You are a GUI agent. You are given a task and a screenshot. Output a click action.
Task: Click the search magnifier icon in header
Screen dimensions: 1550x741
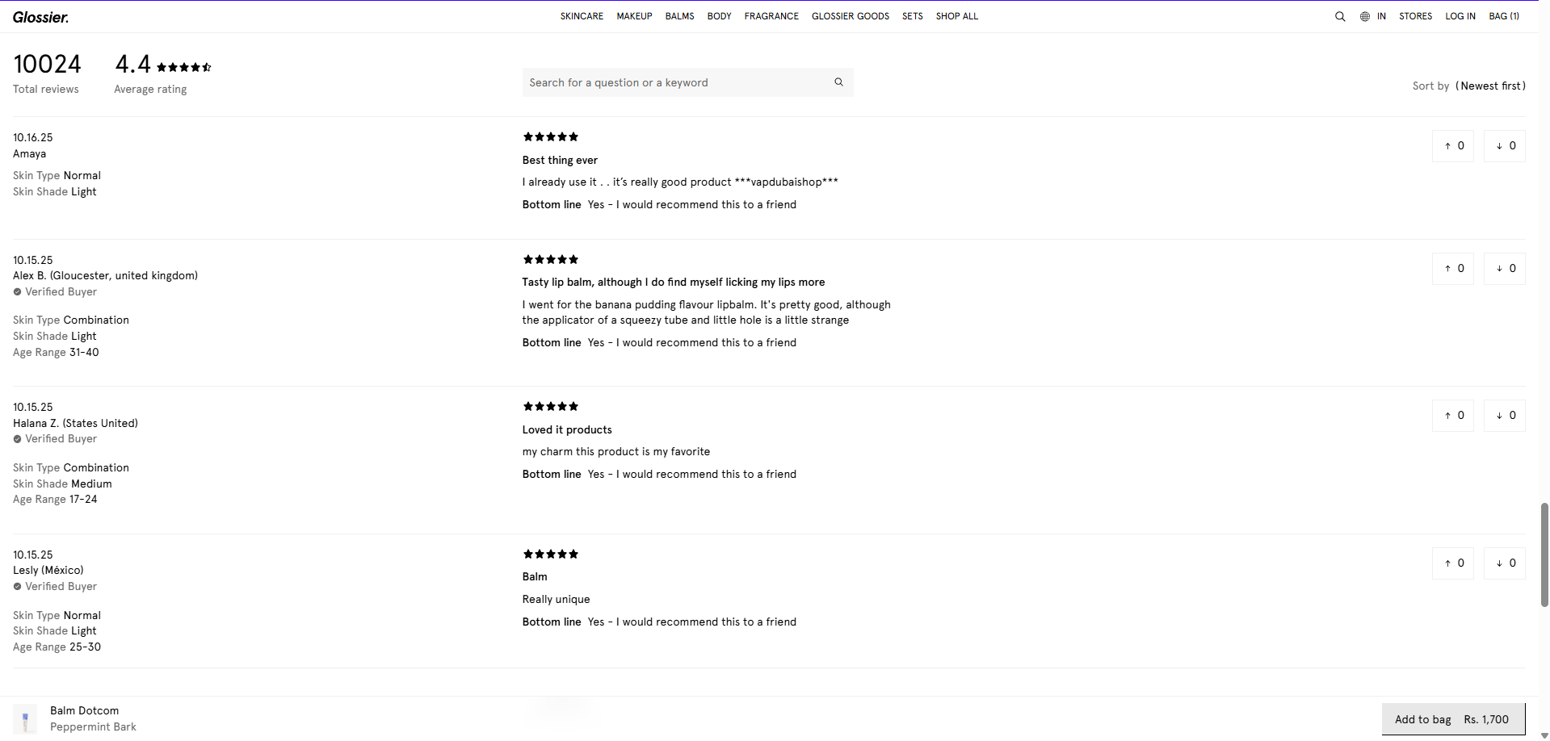point(1340,16)
